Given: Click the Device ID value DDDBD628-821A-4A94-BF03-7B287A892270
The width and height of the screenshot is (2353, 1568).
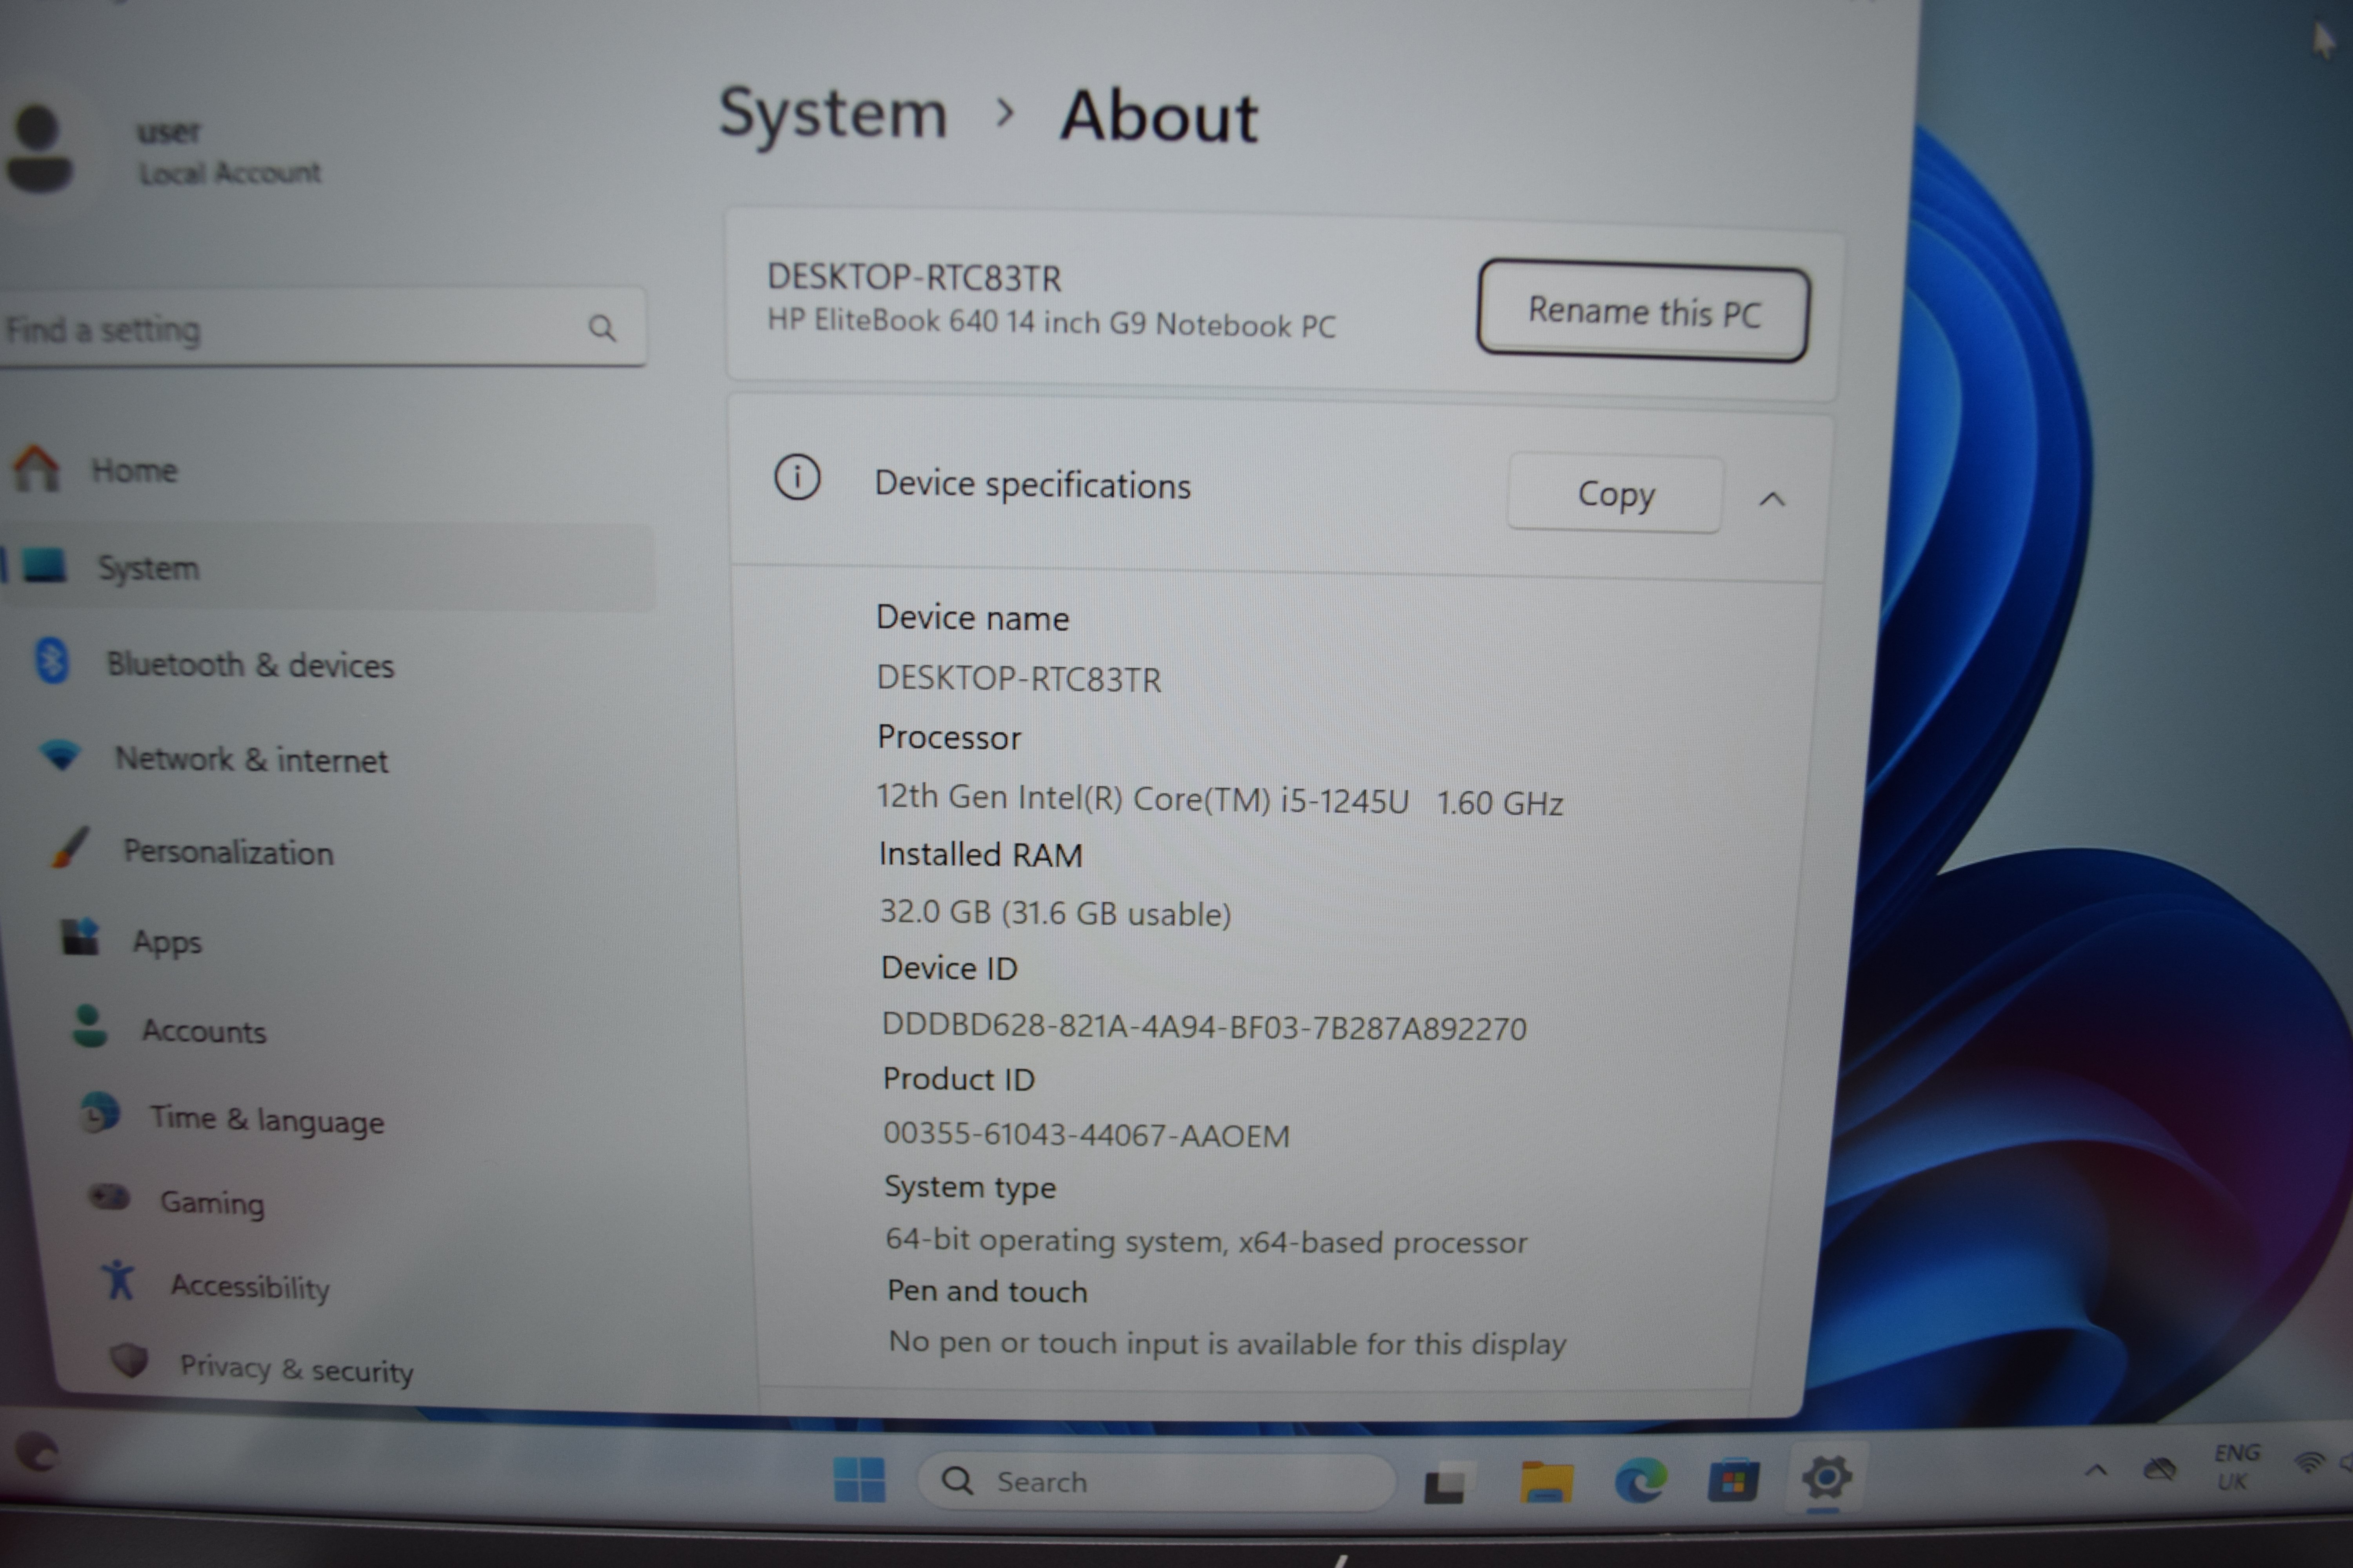Looking at the screenshot, I should tap(1204, 1027).
